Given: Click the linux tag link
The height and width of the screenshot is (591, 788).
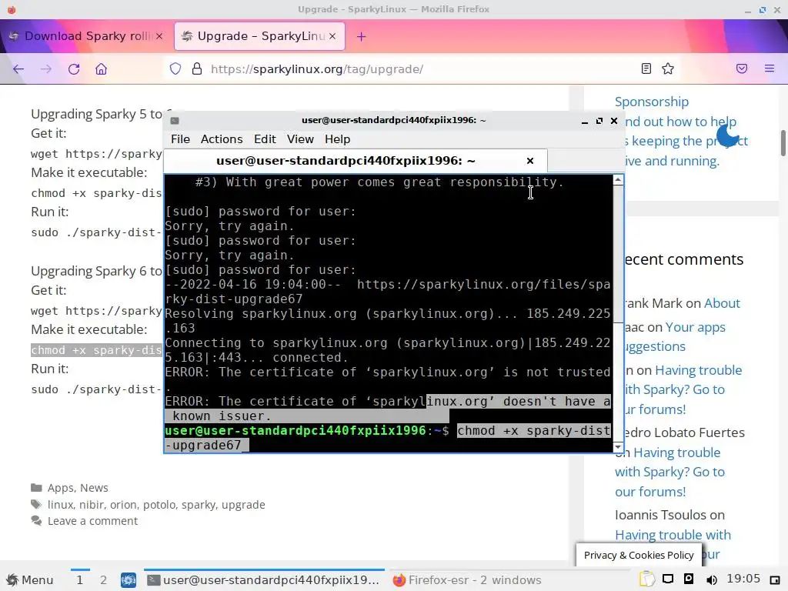Looking at the screenshot, I should [x=60, y=505].
